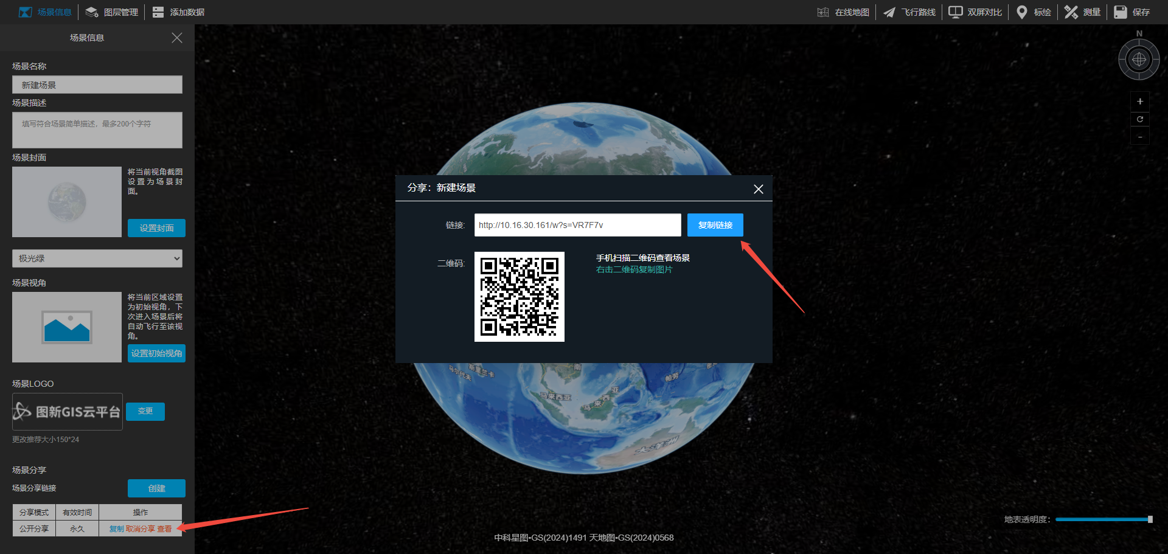The height and width of the screenshot is (554, 1168).
Task: Open the 图层管理 layer management tab
Action: click(113, 12)
